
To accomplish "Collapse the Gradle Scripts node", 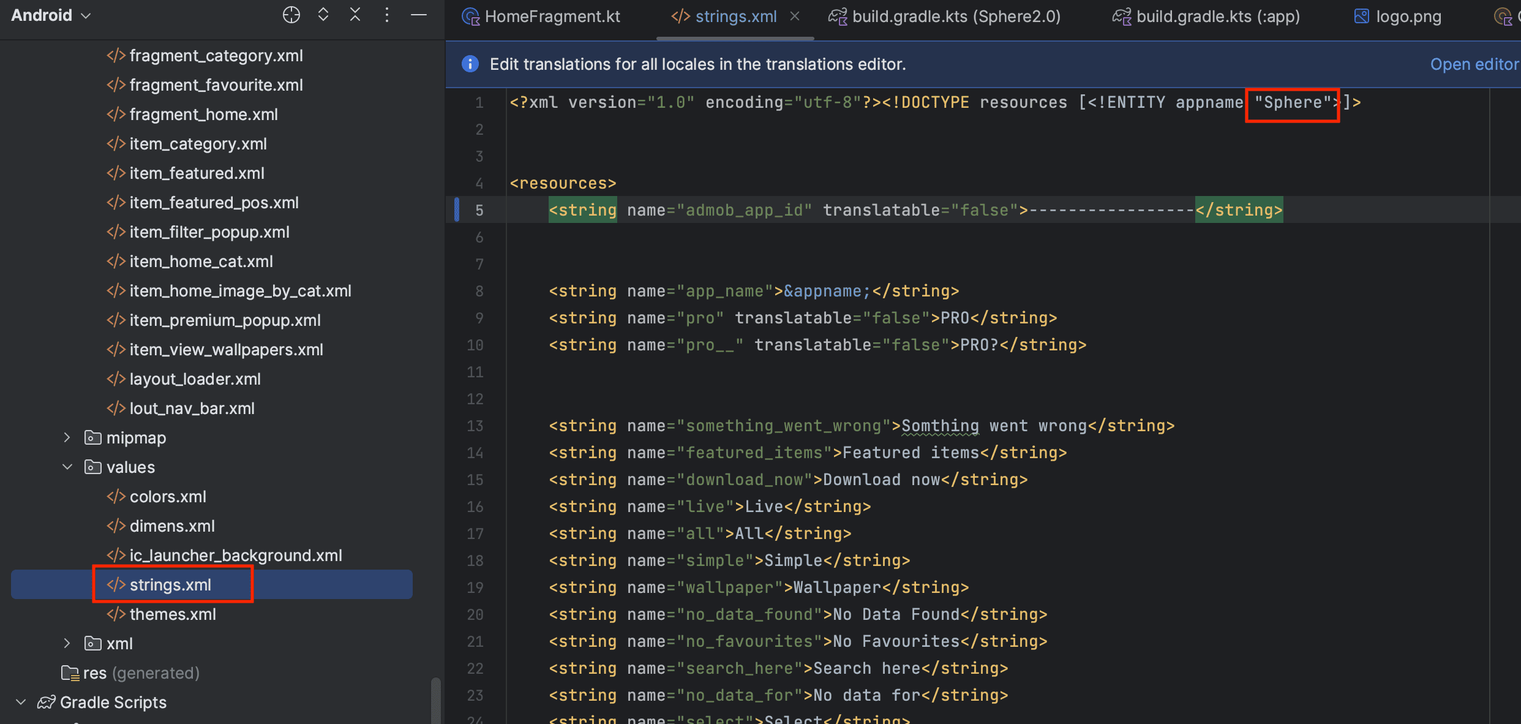I will click(21, 702).
